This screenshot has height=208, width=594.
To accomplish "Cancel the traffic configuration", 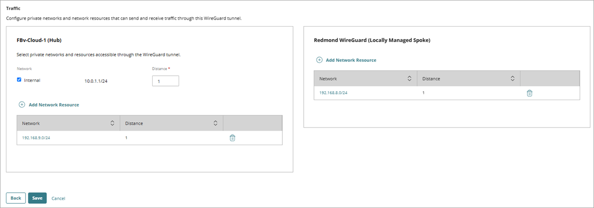I will [x=58, y=198].
